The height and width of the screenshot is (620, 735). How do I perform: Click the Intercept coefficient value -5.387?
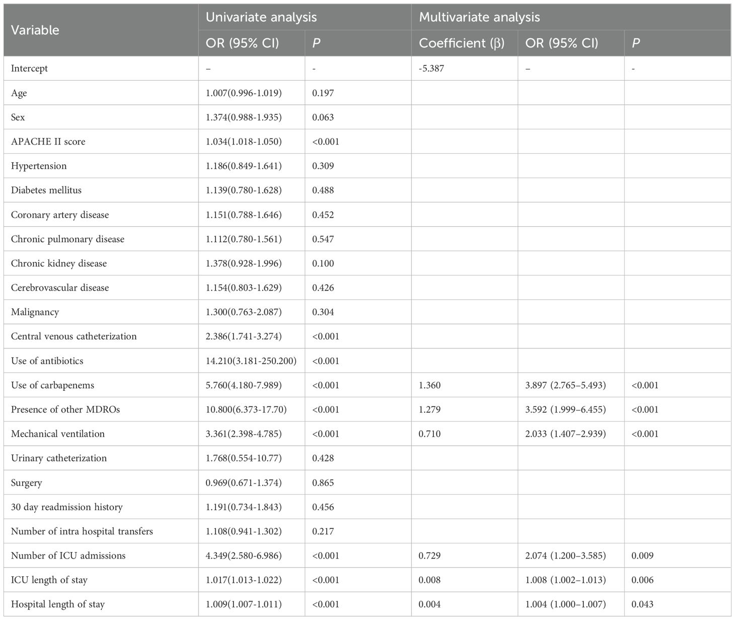pyautogui.click(x=431, y=68)
